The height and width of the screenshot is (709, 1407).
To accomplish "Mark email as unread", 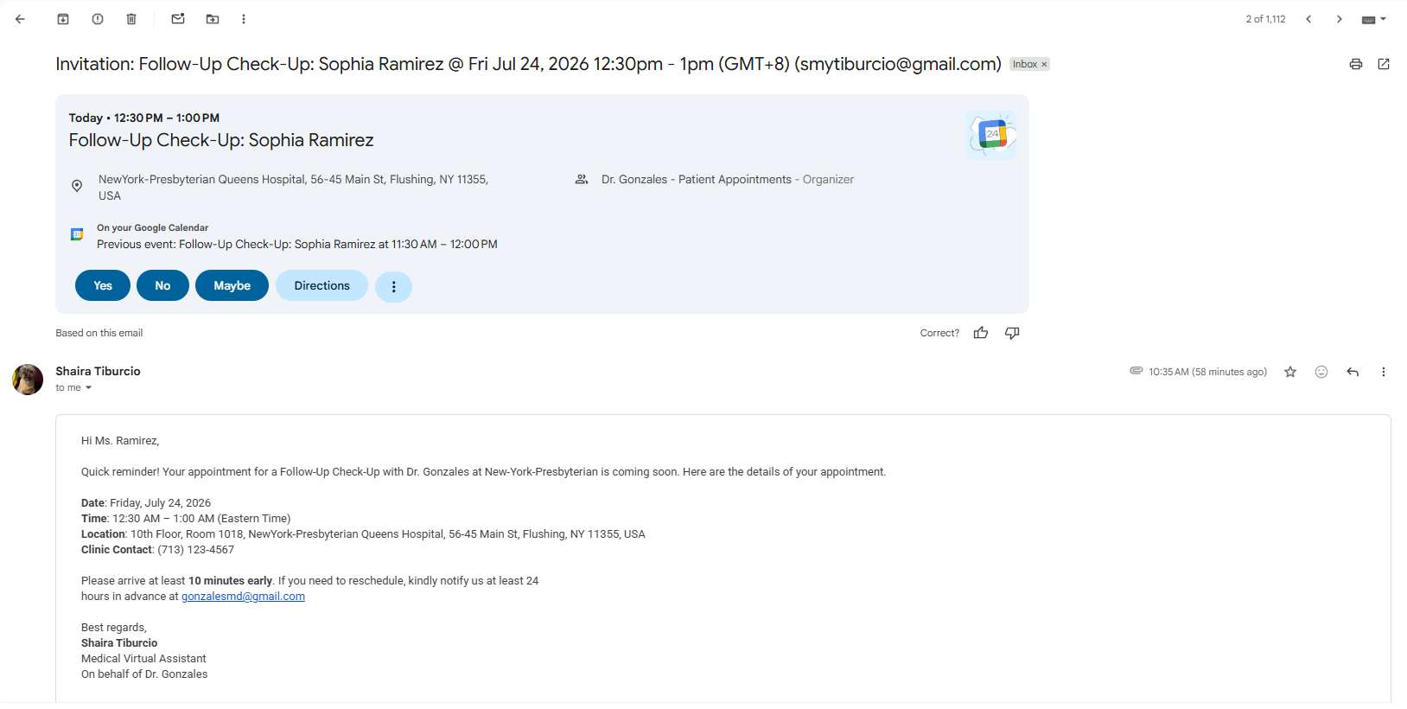I will tap(178, 19).
